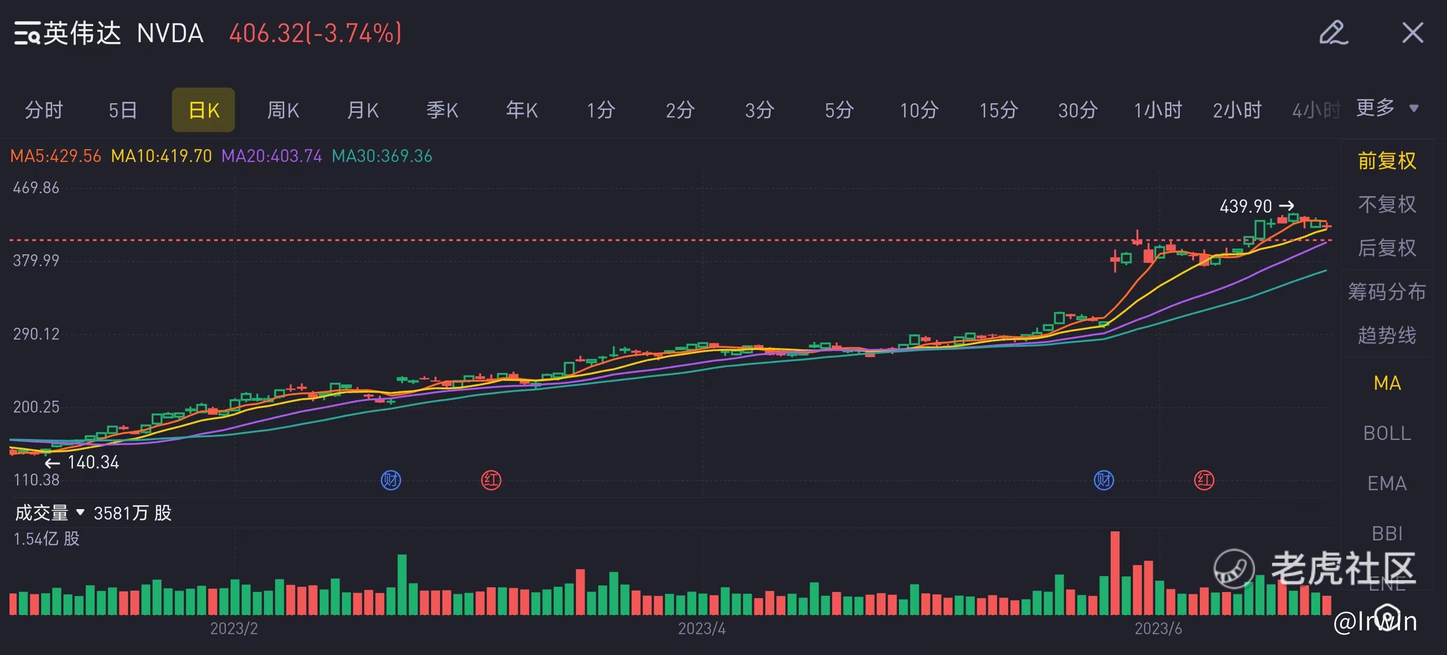The image size is (1447, 655).
Task: Switch to 周K weekly chart tab
Action: click(x=283, y=110)
